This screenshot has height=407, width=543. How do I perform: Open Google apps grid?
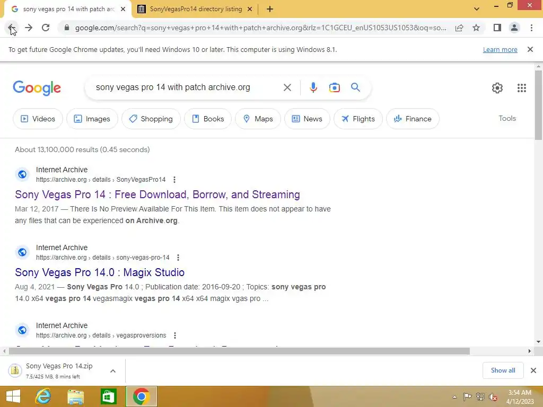(522, 88)
